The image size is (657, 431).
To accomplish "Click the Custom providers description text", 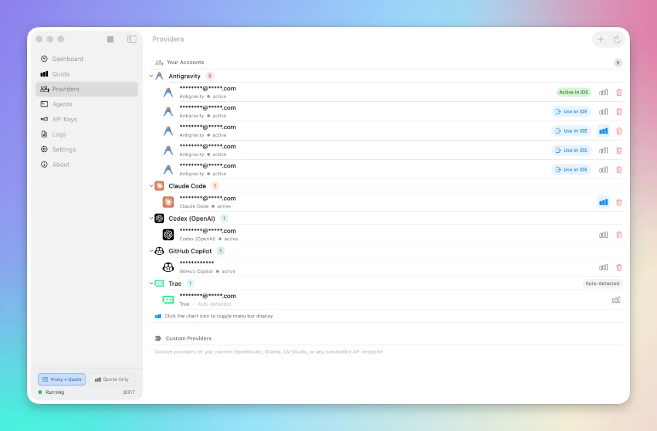I will pos(269,352).
